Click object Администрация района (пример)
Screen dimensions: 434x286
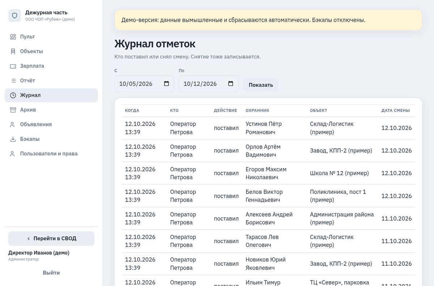tap(342, 218)
